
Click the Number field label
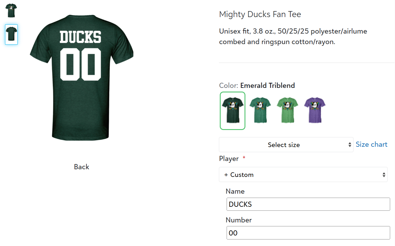pos(239,220)
